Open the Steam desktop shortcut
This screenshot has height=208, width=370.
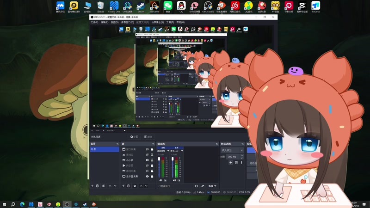coord(141,7)
